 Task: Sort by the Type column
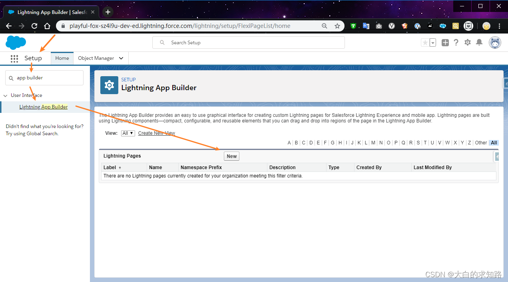(334, 168)
